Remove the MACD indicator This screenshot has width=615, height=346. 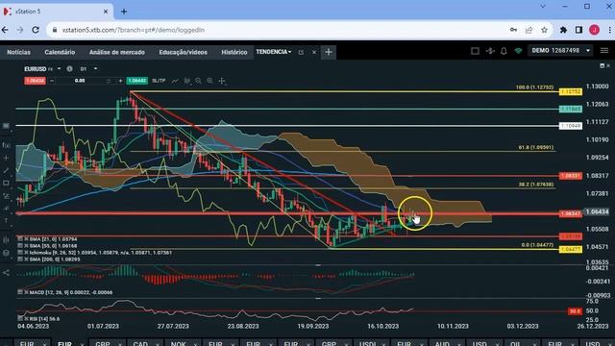coord(26,292)
